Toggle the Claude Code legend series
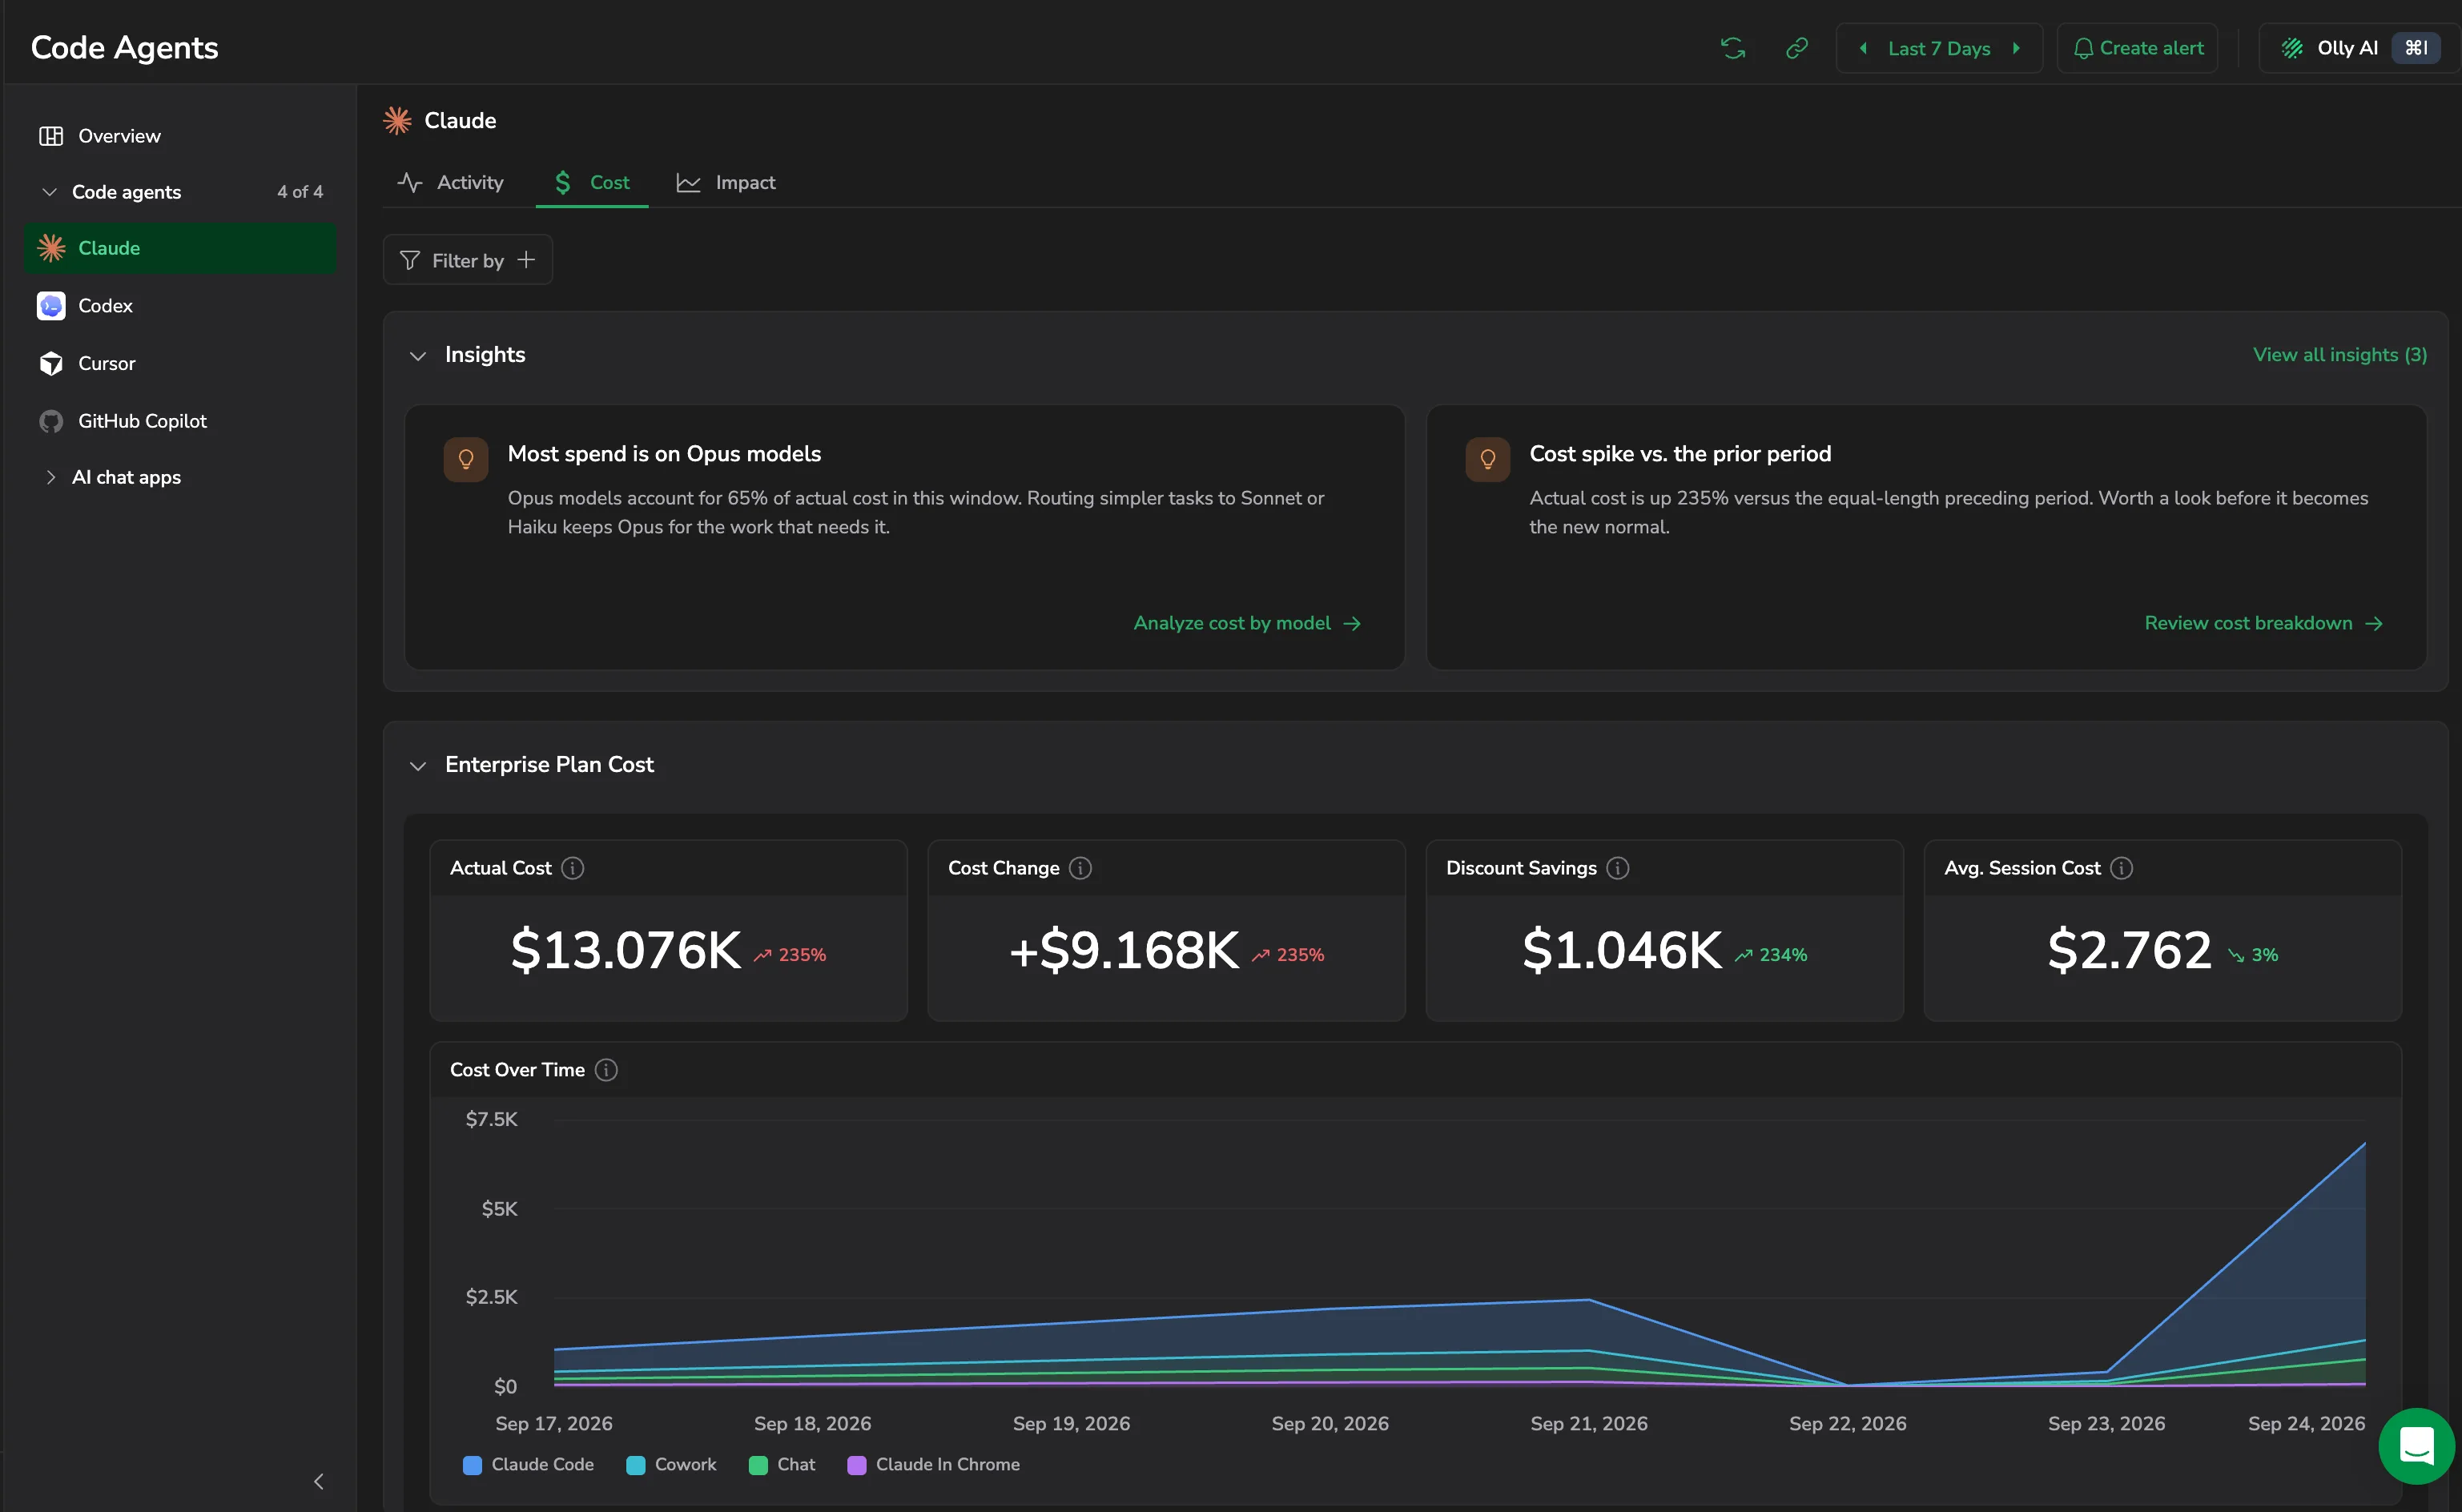2462x1512 pixels. pos(529,1465)
